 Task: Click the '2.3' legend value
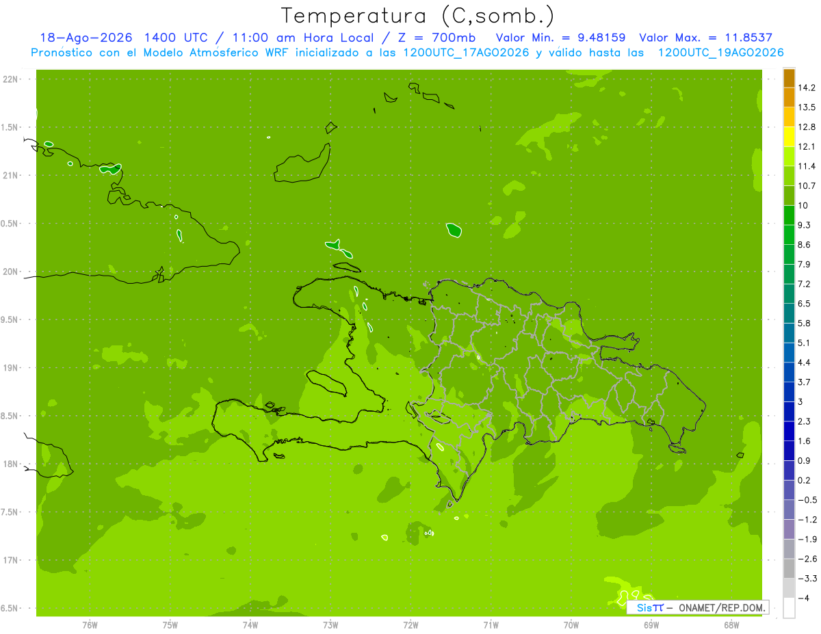point(805,421)
